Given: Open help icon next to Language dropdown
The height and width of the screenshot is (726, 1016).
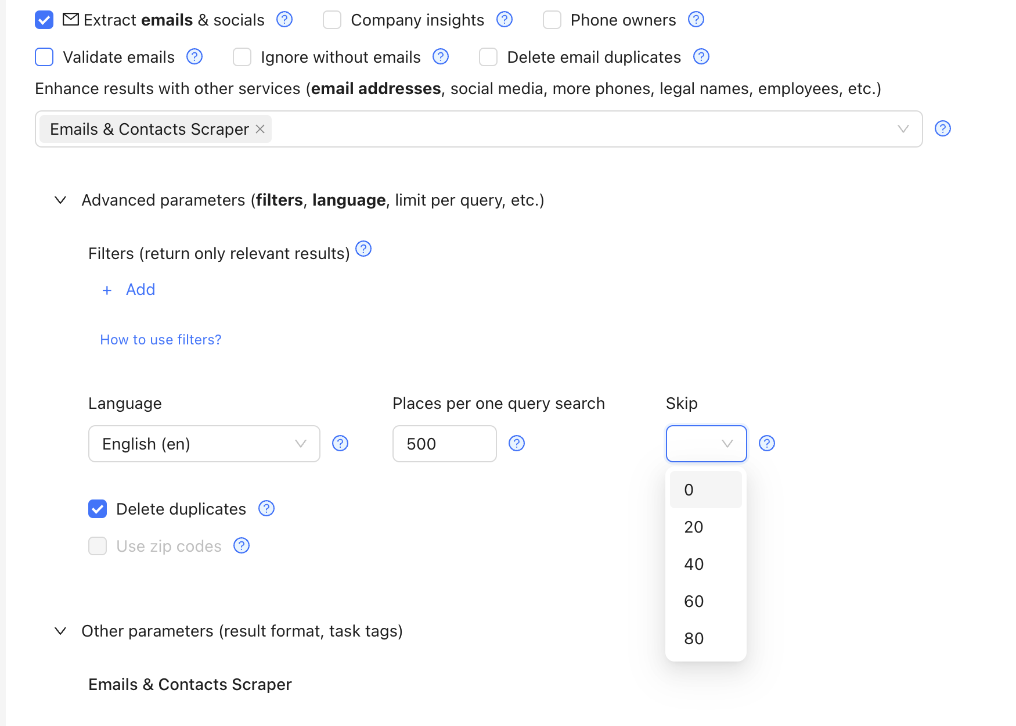Looking at the screenshot, I should pyautogui.click(x=340, y=444).
